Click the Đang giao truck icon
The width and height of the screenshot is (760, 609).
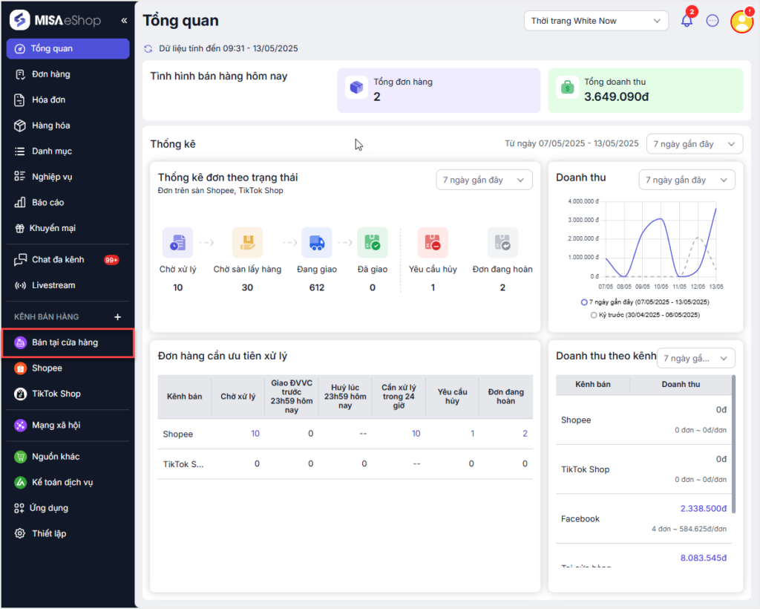[x=316, y=243]
